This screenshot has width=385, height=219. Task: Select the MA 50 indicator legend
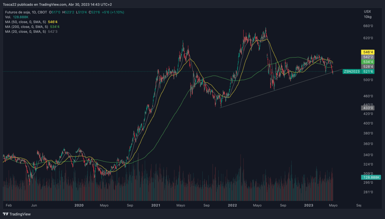coord(26,22)
